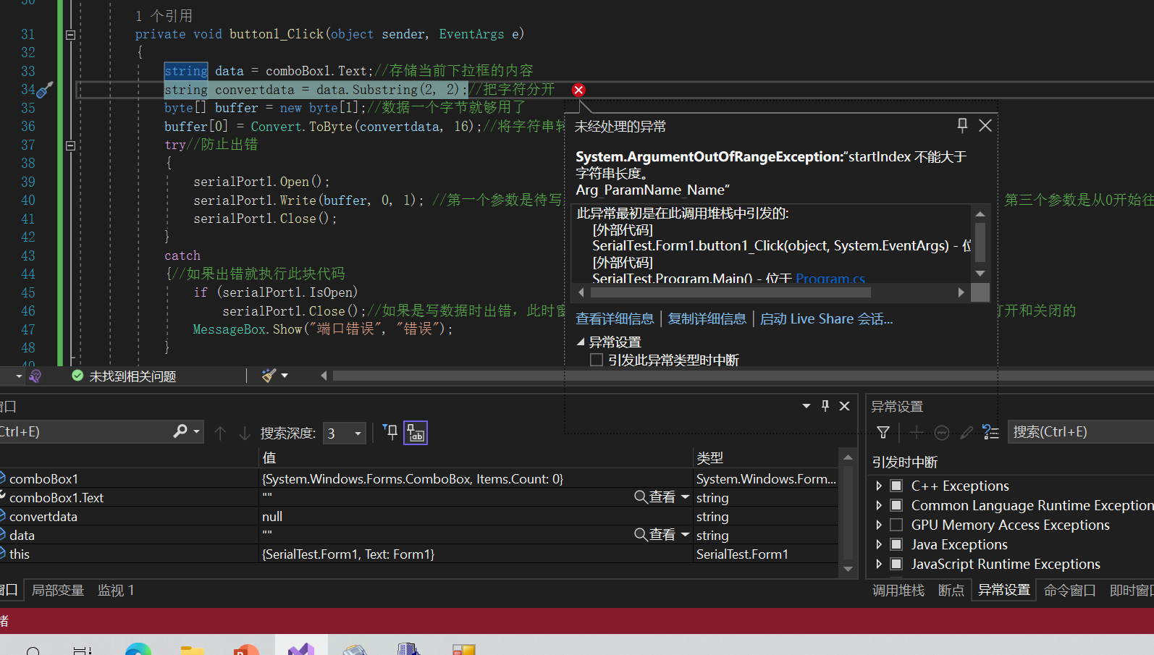
Task: Pin the unhandled exception popup
Action: coord(962,125)
